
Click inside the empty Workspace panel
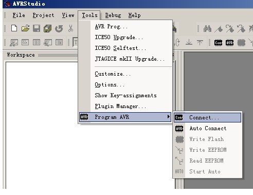pos(41,125)
